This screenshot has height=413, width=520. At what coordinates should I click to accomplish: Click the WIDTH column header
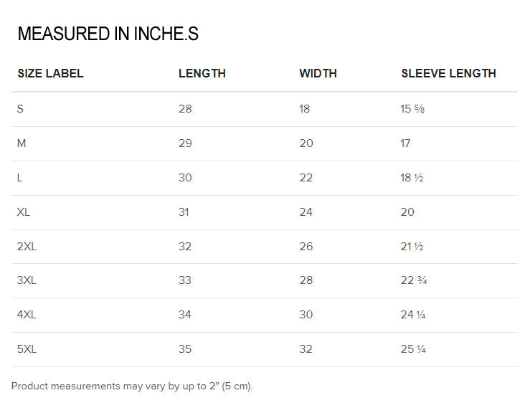[x=318, y=73]
